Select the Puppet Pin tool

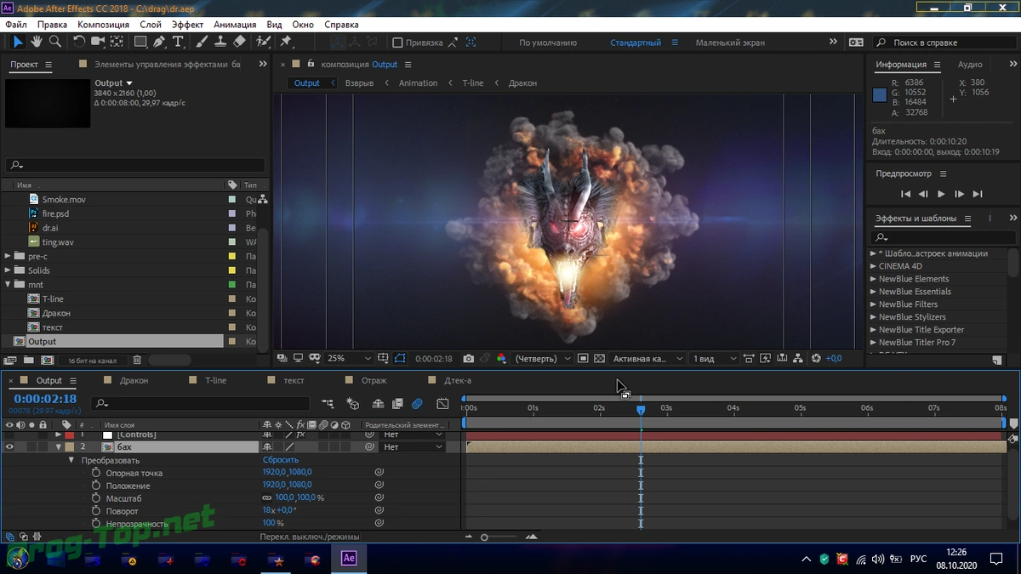[x=287, y=42]
